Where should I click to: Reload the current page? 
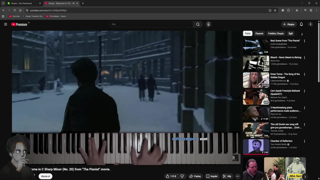coord(14,10)
